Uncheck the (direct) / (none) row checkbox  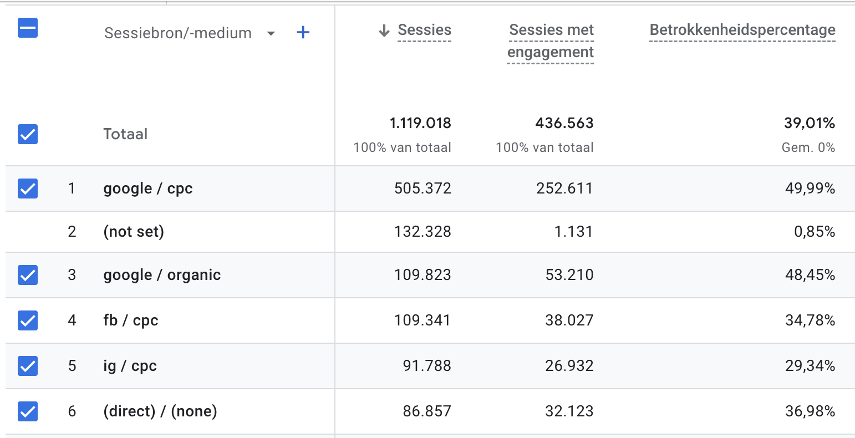coord(28,411)
